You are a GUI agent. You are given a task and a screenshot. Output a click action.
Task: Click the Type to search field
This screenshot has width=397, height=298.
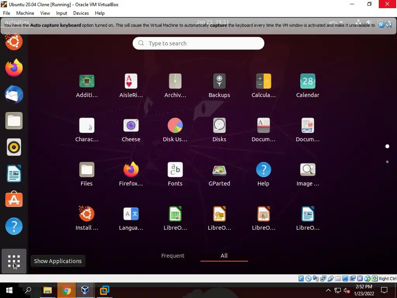tap(198, 43)
